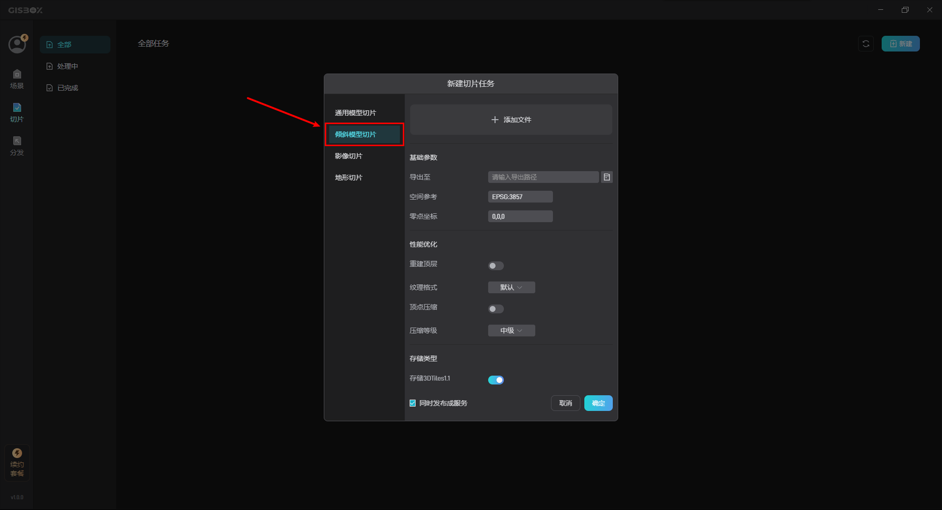Toggle the 重建顶层 switch
The image size is (942, 510).
(x=496, y=266)
